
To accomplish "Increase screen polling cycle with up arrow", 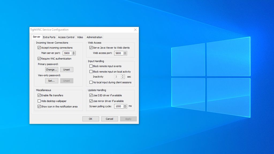I will tap(125, 105).
